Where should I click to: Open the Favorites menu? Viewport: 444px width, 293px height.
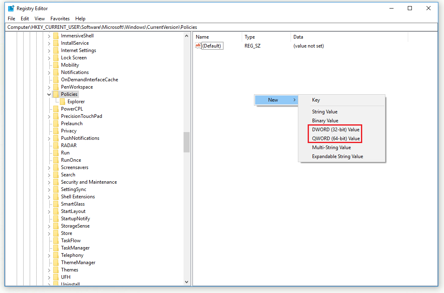(60, 19)
